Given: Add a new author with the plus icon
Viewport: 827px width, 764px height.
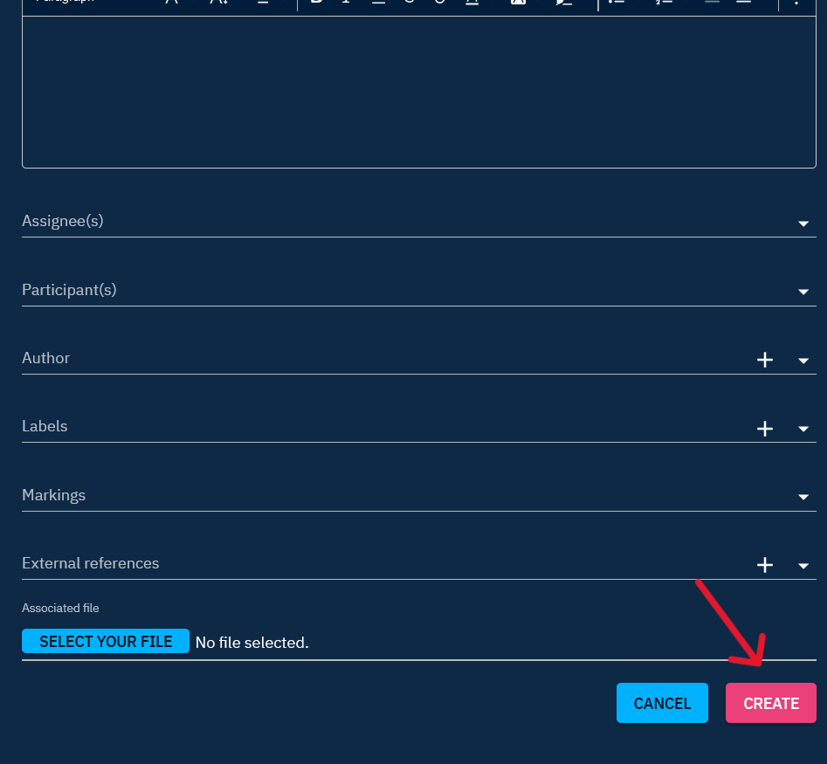Looking at the screenshot, I should click(765, 360).
